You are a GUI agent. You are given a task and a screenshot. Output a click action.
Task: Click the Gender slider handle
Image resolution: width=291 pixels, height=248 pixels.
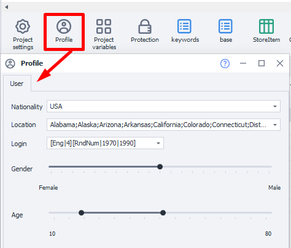(x=160, y=167)
